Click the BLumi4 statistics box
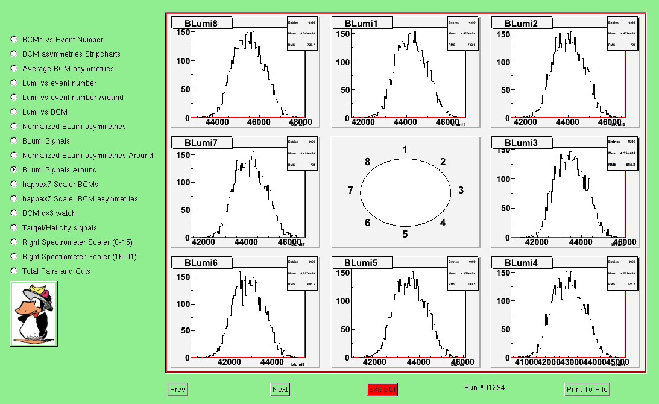The image size is (659, 404). [622, 273]
